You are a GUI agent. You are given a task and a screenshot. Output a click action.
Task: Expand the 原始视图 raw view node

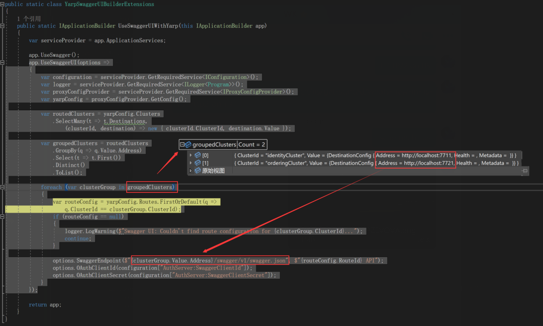click(x=191, y=171)
